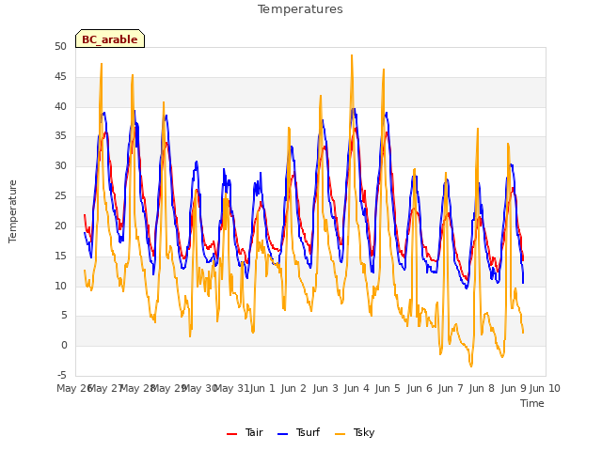Click the 25 y-axis tick label
The height and width of the screenshot is (451, 602).
(x=60, y=196)
